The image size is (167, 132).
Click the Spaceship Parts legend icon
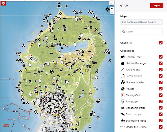point(123,108)
